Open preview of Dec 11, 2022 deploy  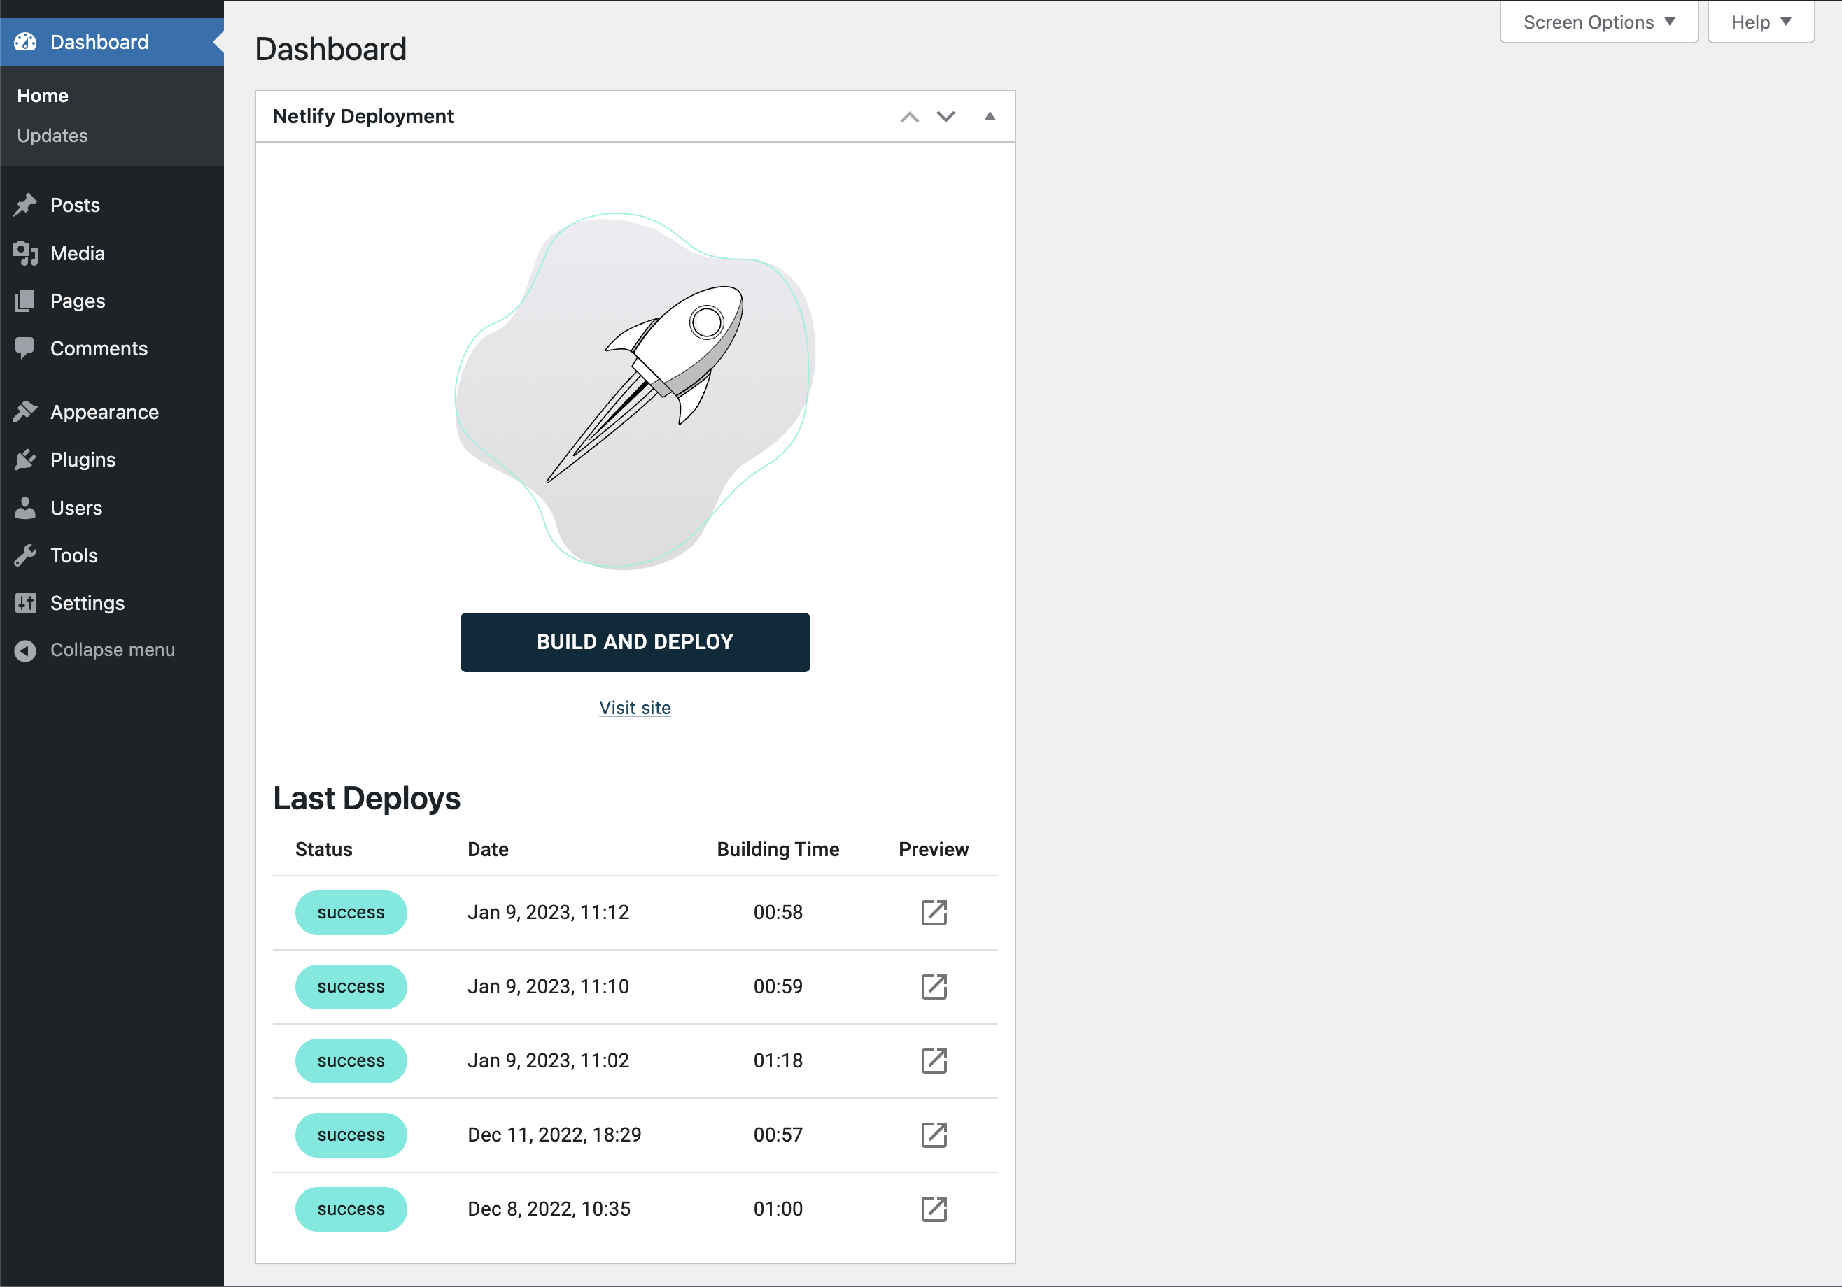coord(933,1135)
